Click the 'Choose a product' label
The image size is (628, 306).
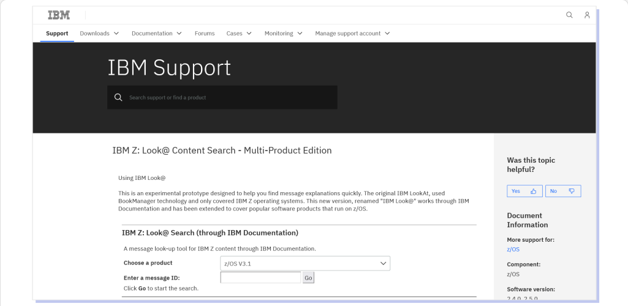coord(148,263)
